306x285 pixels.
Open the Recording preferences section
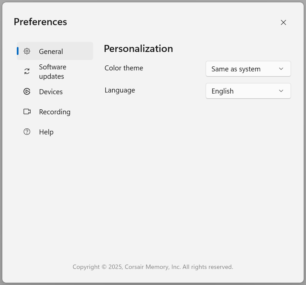[x=54, y=112]
